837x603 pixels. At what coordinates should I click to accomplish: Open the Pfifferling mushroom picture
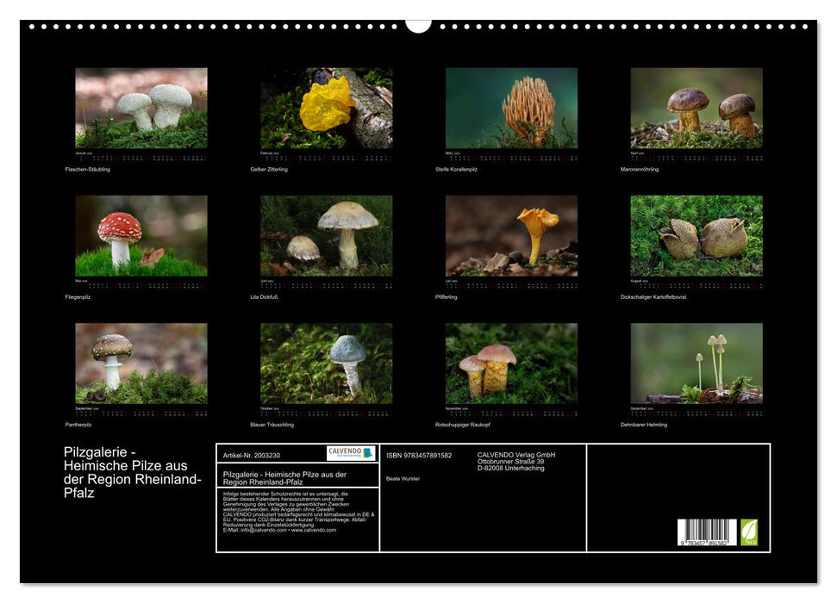[x=511, y=236]
